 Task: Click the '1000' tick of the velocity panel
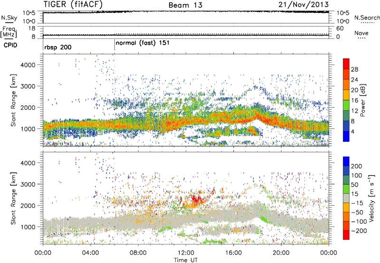[28, 227]
